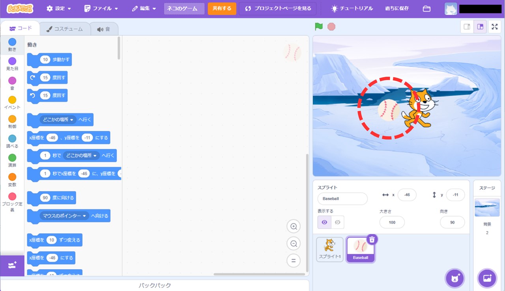
Task: Select the 演算 (Operators) category
Action: (12, 161)
